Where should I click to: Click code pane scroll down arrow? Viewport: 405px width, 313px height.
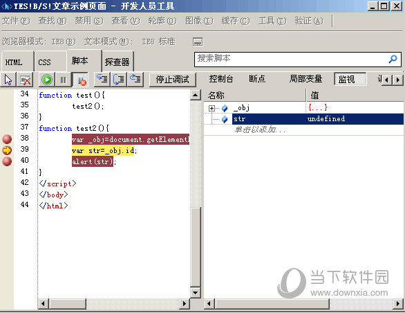click(196, 292)
